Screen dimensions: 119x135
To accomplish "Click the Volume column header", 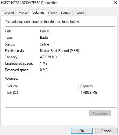I will point(42,86).
